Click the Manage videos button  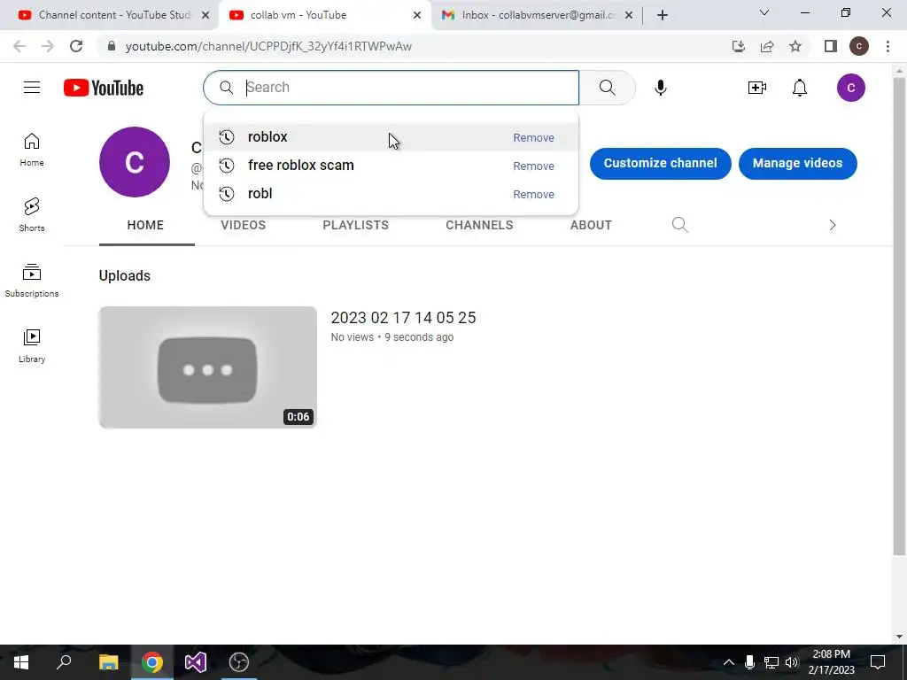(798, 163)
